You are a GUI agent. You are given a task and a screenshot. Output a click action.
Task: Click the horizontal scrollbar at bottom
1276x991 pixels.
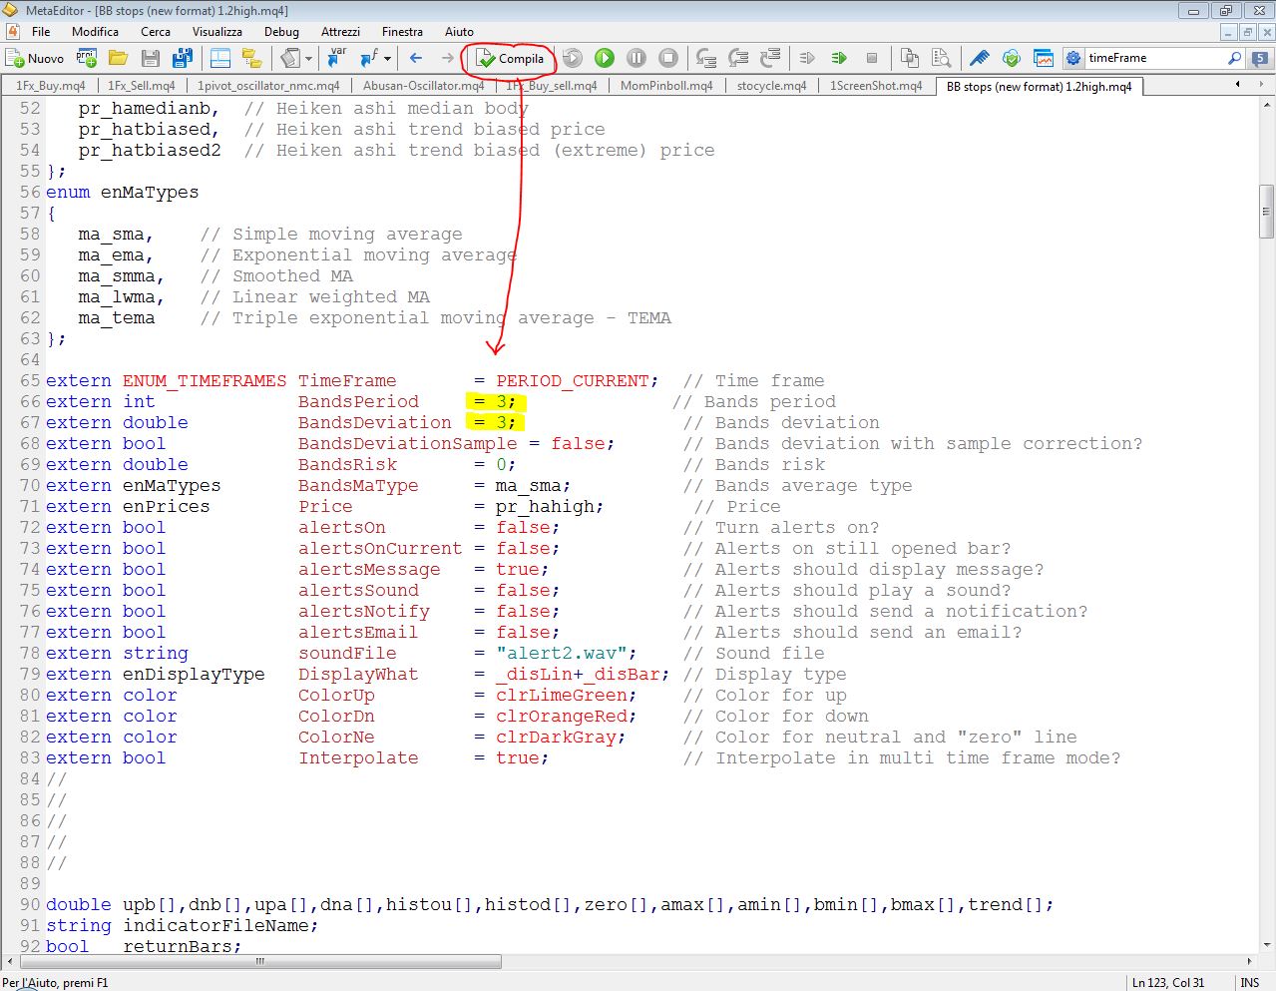pyautogui.click(x=259, y=962)
